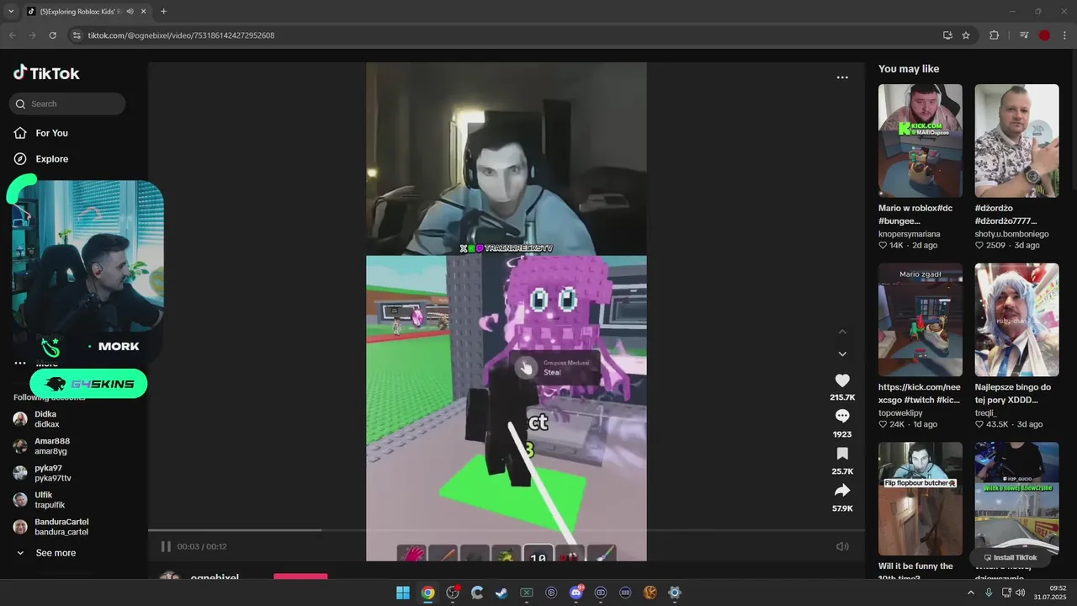
Task: Close the Exploring Roblox tab
Action: click(x=142, y=11)
